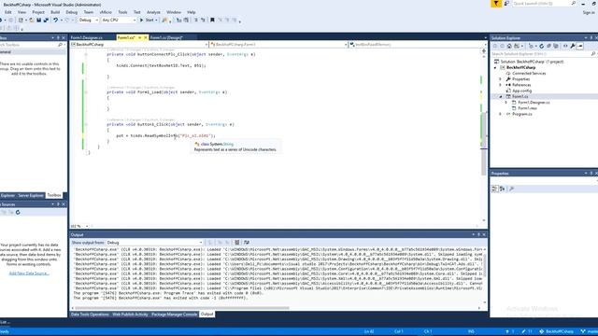Click the Clear All icon in Output panel
The height and width of the screenshot is (336, 598).
click(236, 243)
